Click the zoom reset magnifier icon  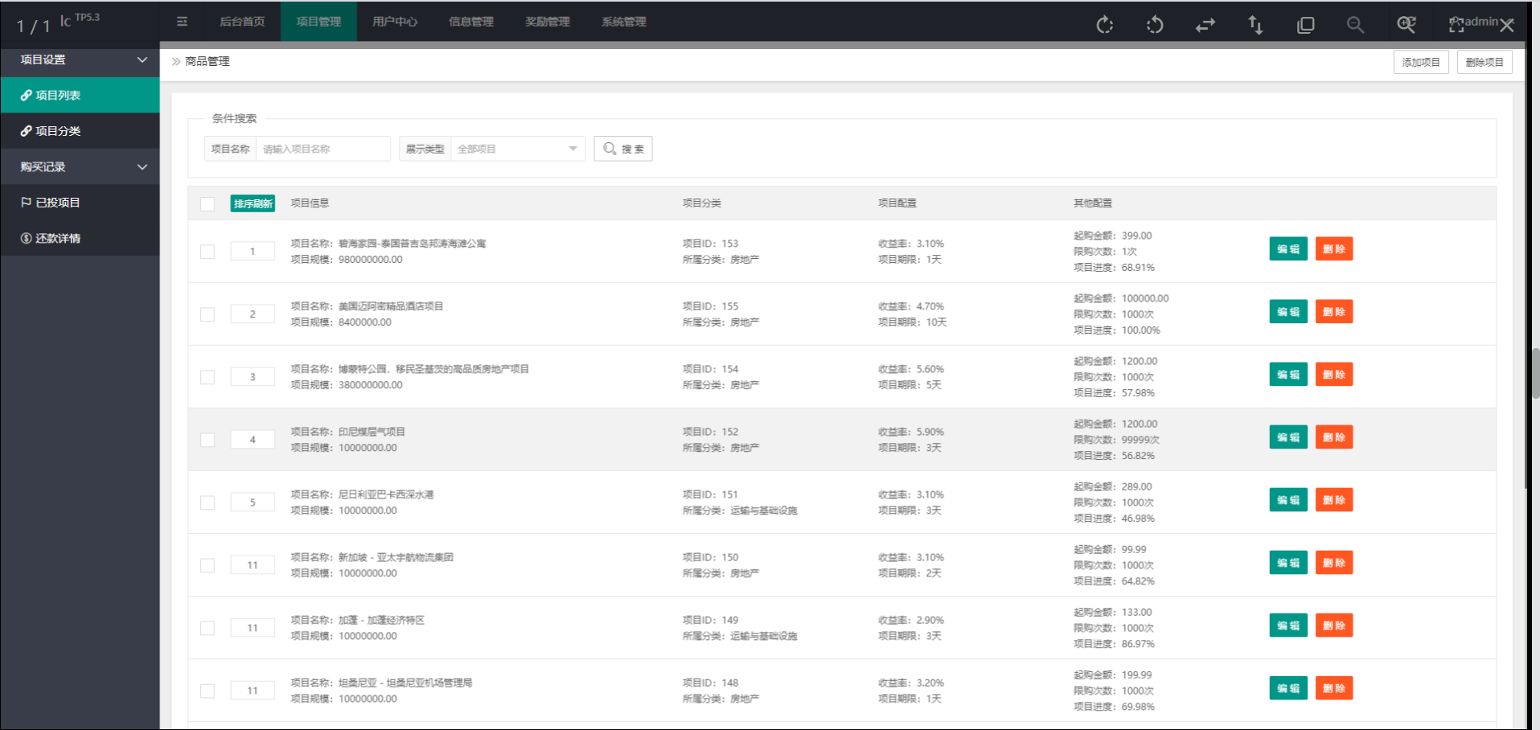pyautogui.click(x=1406, y=25)
